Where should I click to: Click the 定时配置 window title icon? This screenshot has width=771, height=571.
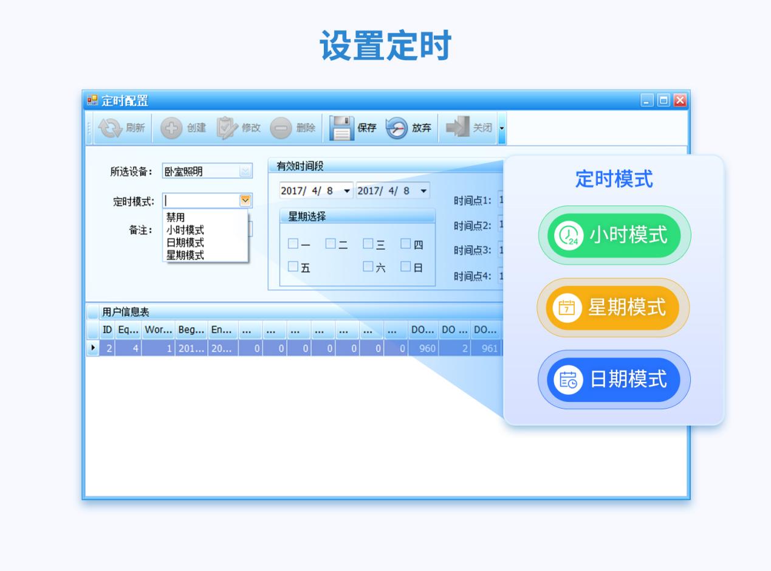pos(92,100)
